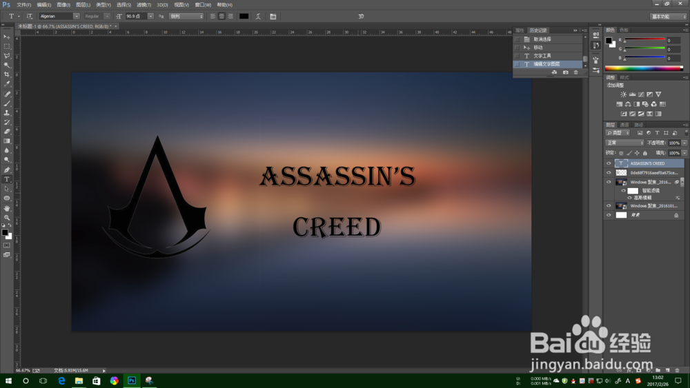Select the Horizontal Type tool
Image resolution: width=690 pixels, height=388 pixels.
pyautogui.click(x=7, y=179)
